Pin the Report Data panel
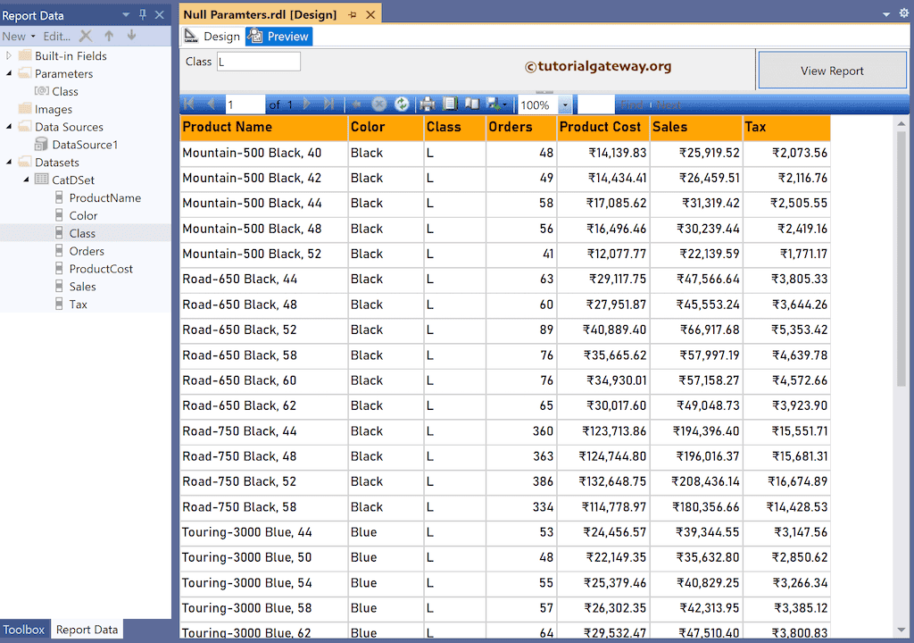 coord(143,15)
